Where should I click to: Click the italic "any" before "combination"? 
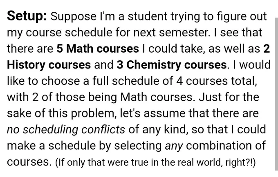pyautogui.click(x=174, y=146)
